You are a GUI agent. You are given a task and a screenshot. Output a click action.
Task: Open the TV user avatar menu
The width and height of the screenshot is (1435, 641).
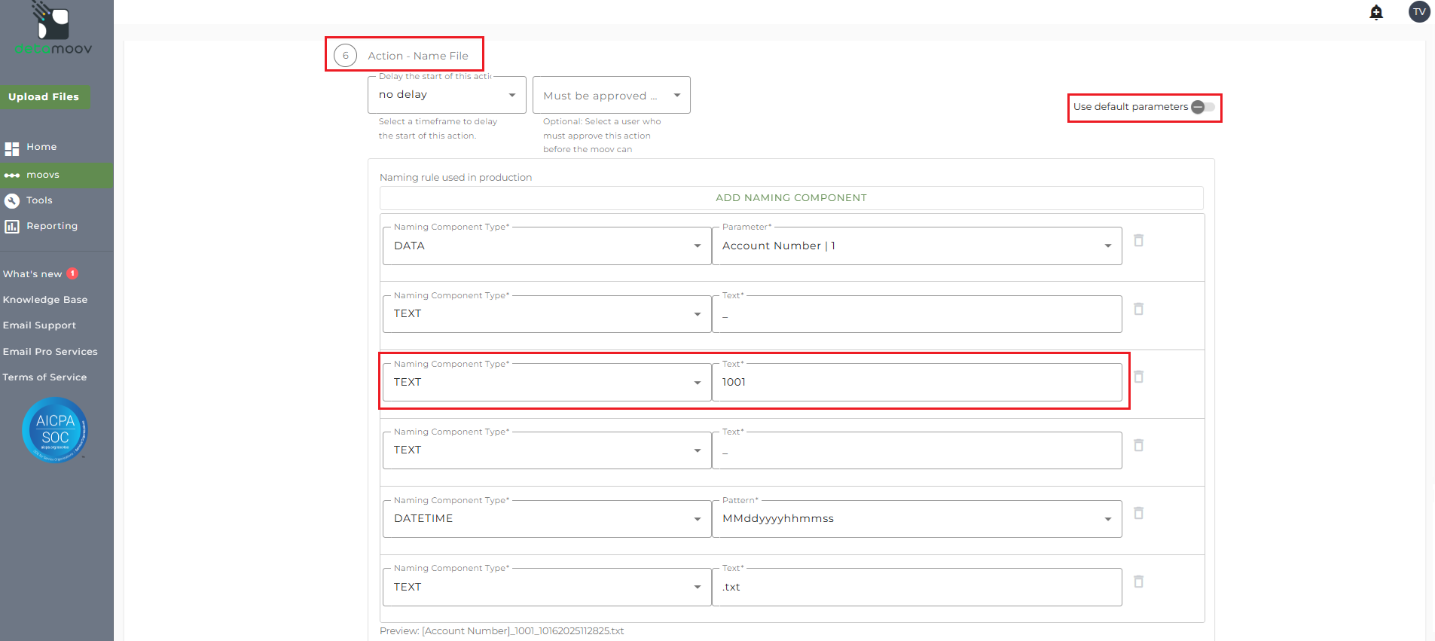1418,12
